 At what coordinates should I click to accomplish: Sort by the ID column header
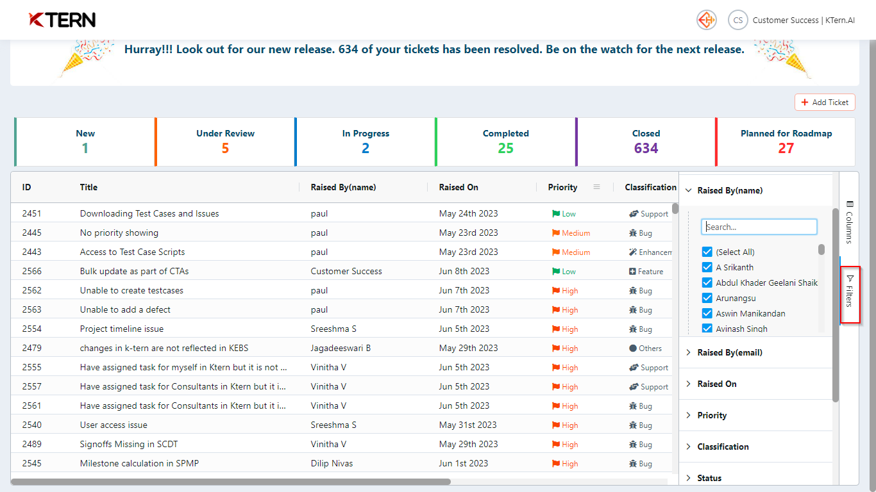[x=27, y=187]
